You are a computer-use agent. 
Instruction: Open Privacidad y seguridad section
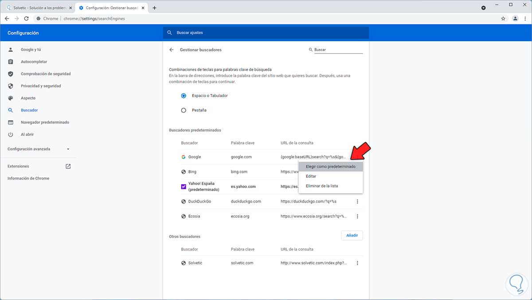pyautogui.click(x=41, y=86)
